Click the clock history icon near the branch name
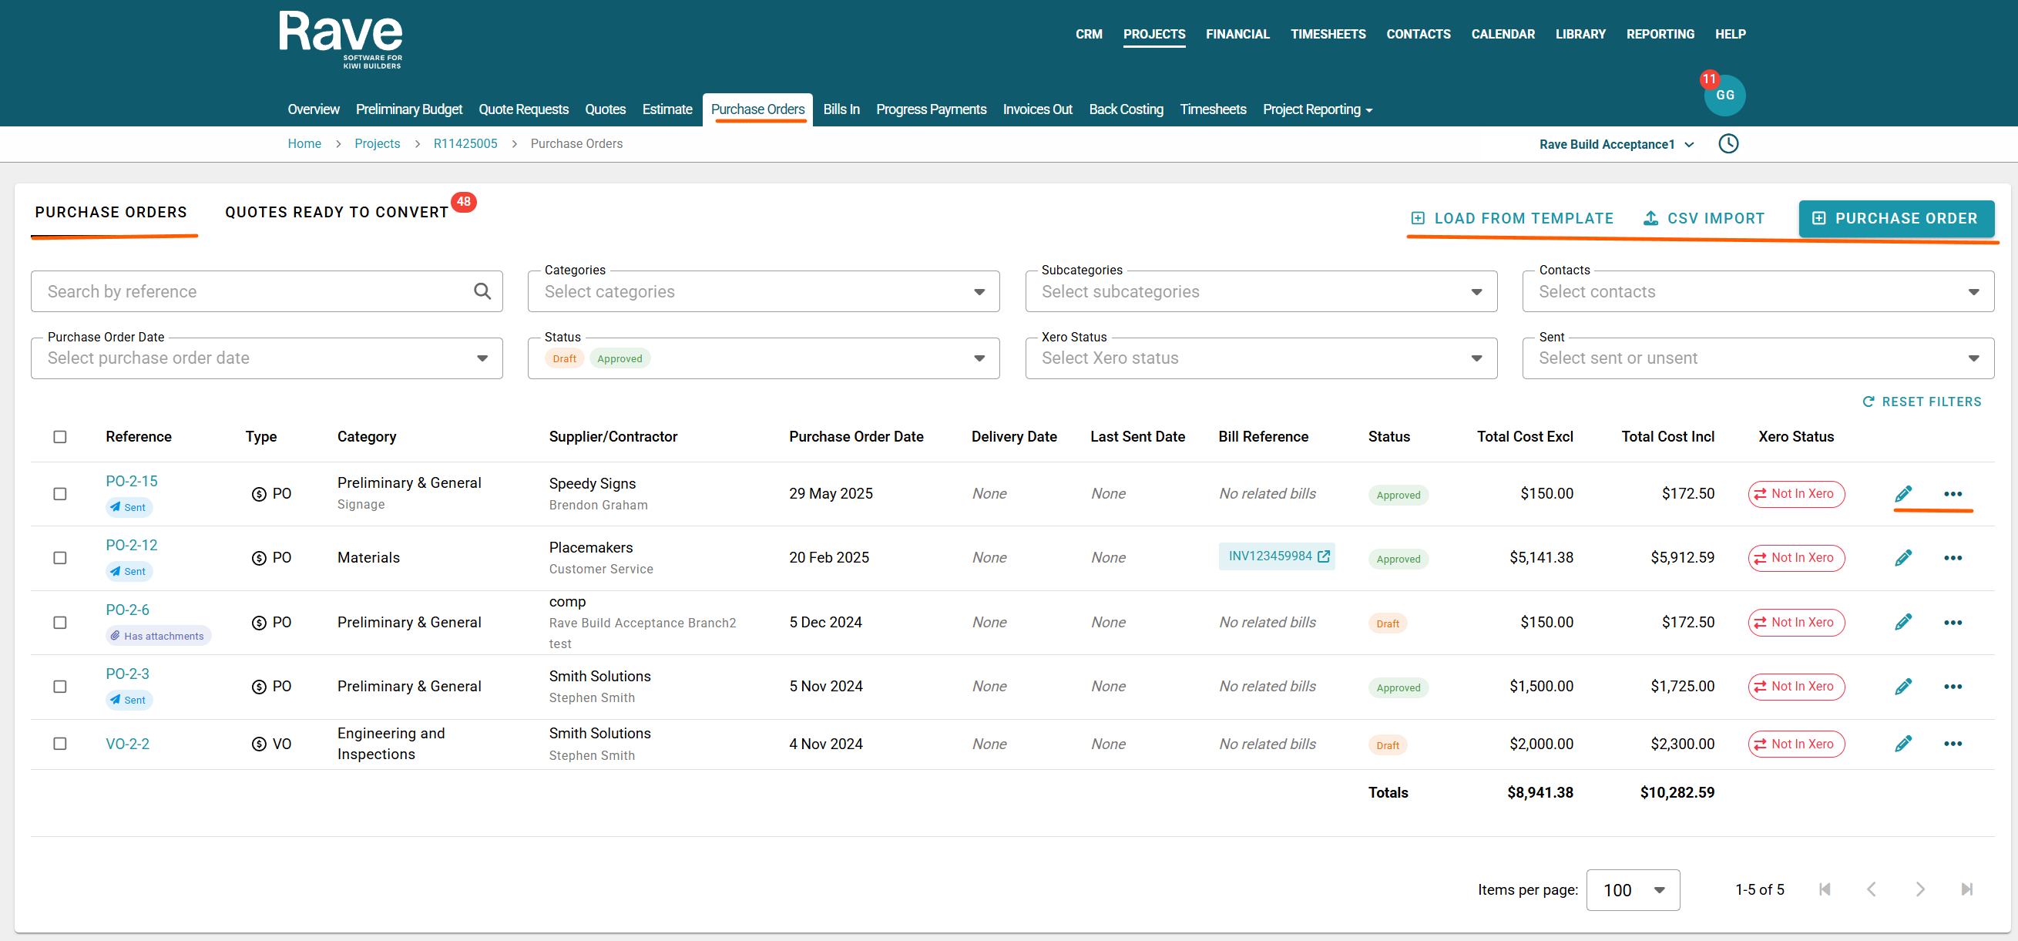Image resolution: width=2018 pixels, height=941 pixels. 1728,143
